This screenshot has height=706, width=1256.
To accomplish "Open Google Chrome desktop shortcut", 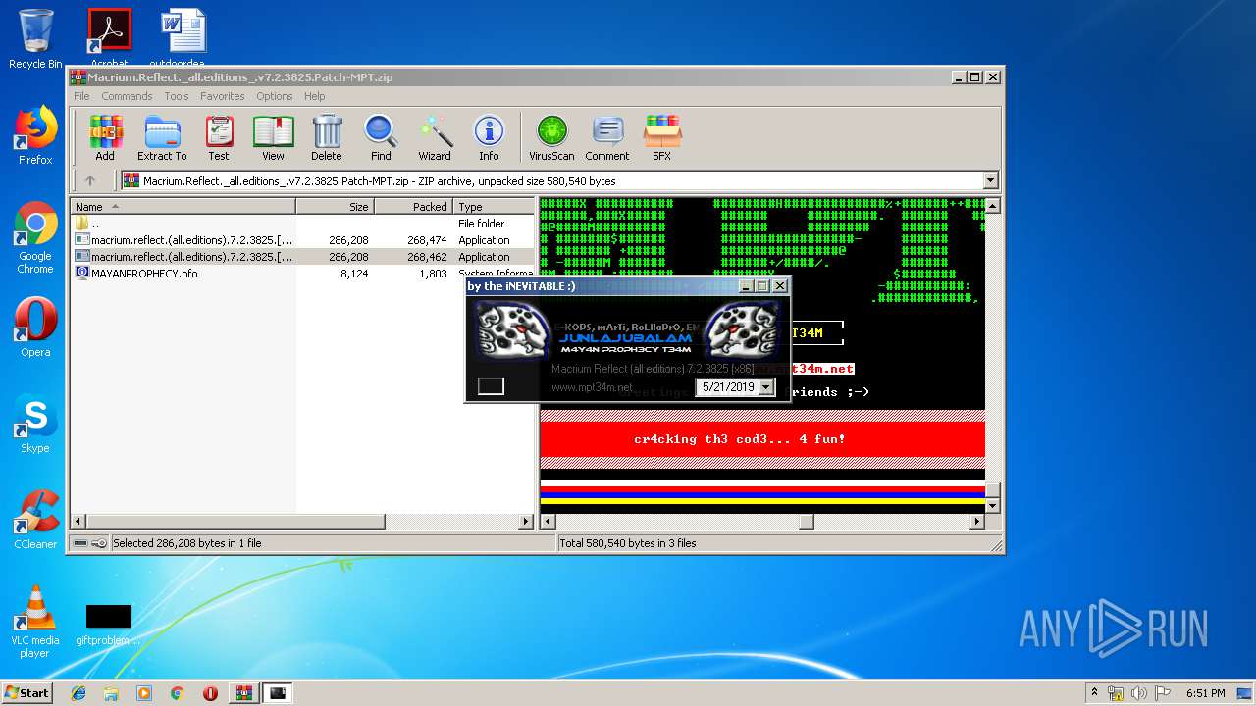I will [x=35, y=238].
